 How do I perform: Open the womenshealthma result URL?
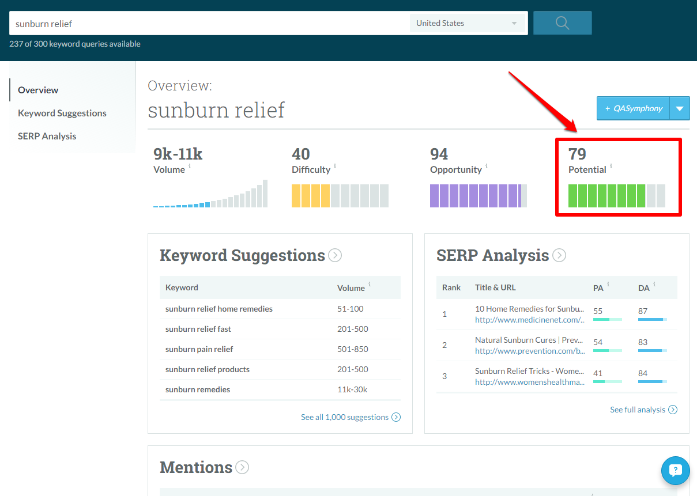click(x=530, y=382)
